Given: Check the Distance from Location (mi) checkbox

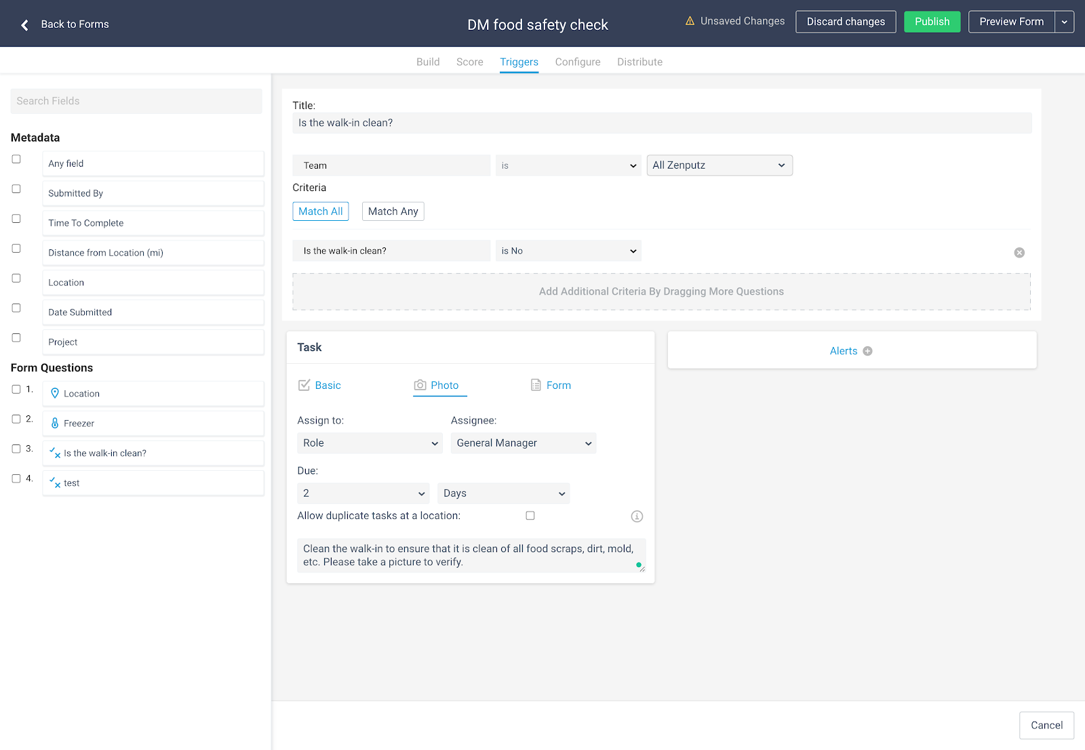Looking at the screenshot, I should tap(16, 249).
